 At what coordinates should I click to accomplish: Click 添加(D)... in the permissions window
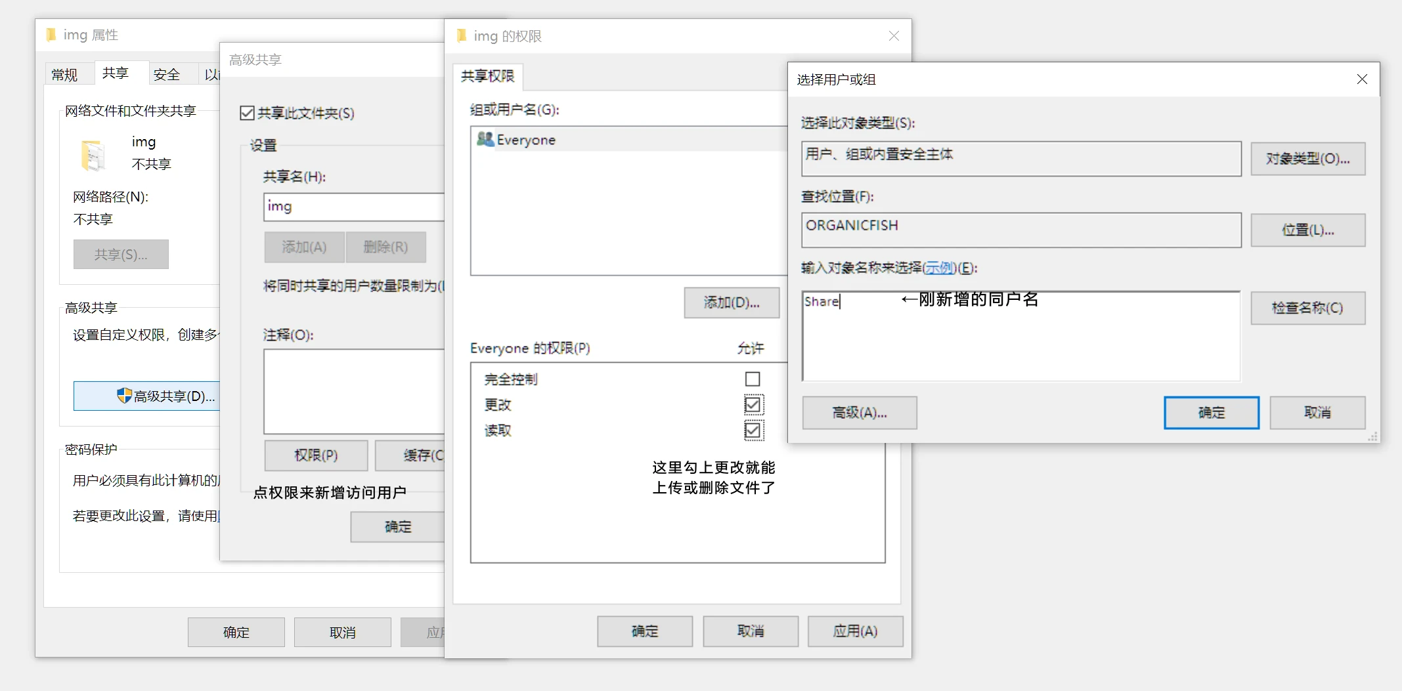732,303
